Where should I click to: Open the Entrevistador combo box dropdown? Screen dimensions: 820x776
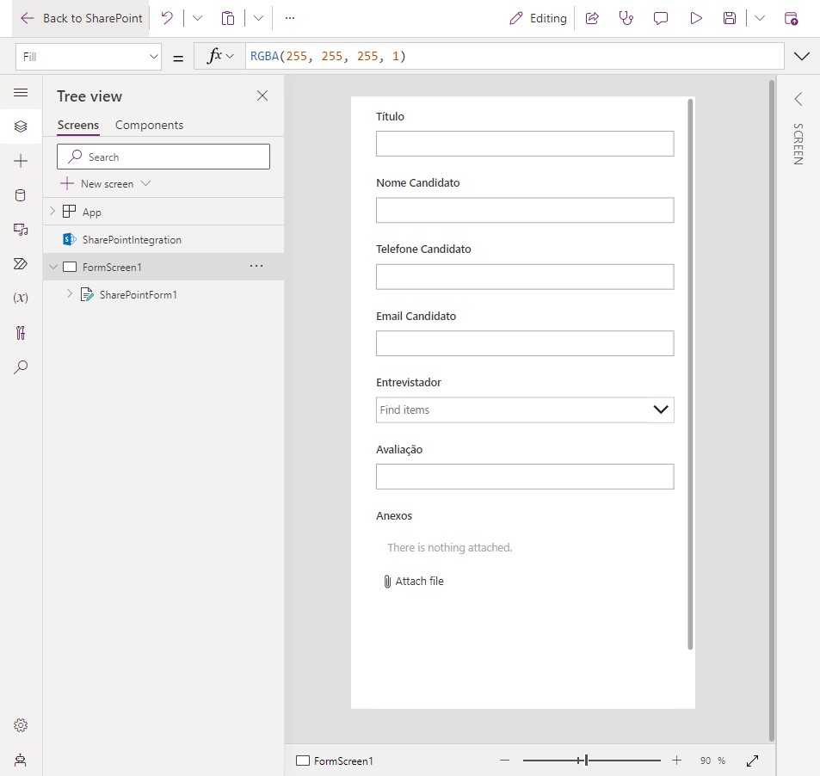coord(660,410)
